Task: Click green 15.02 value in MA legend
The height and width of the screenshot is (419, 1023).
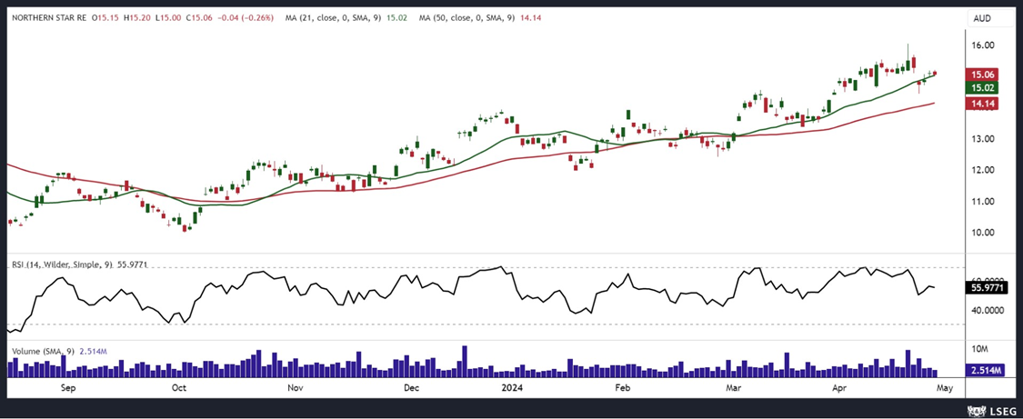Action: click(396, 19)
